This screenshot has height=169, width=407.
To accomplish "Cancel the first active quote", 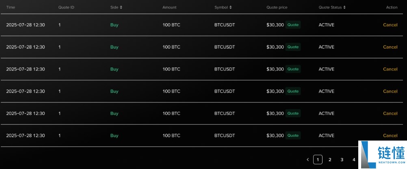I will click(x=390, y=25).
